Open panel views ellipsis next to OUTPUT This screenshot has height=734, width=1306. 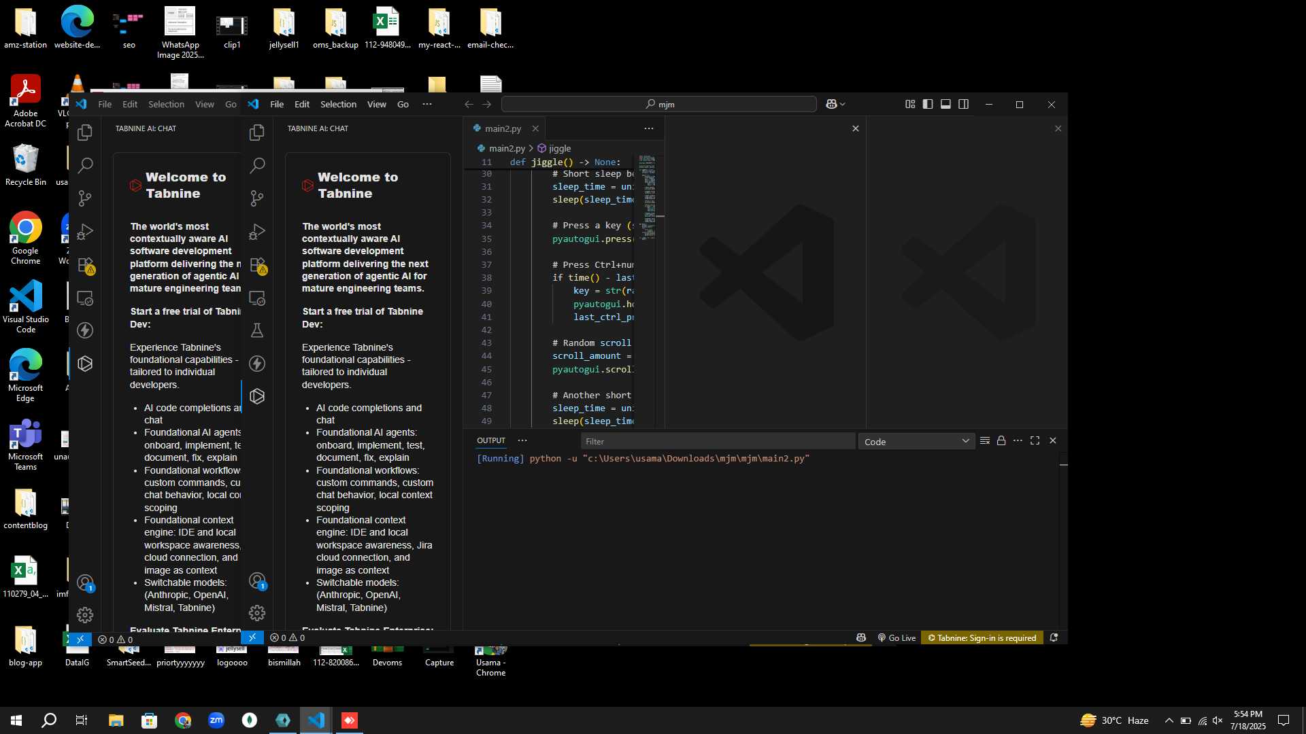(x=522, y=440)
